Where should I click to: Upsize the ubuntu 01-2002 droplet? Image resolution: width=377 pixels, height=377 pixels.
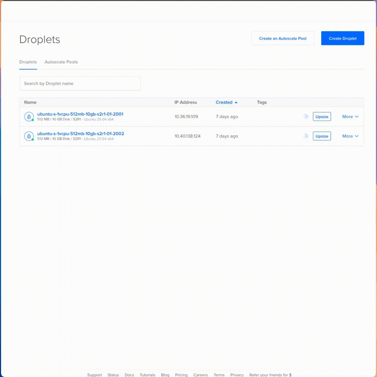pyautogui.click(x=322, y=136)
